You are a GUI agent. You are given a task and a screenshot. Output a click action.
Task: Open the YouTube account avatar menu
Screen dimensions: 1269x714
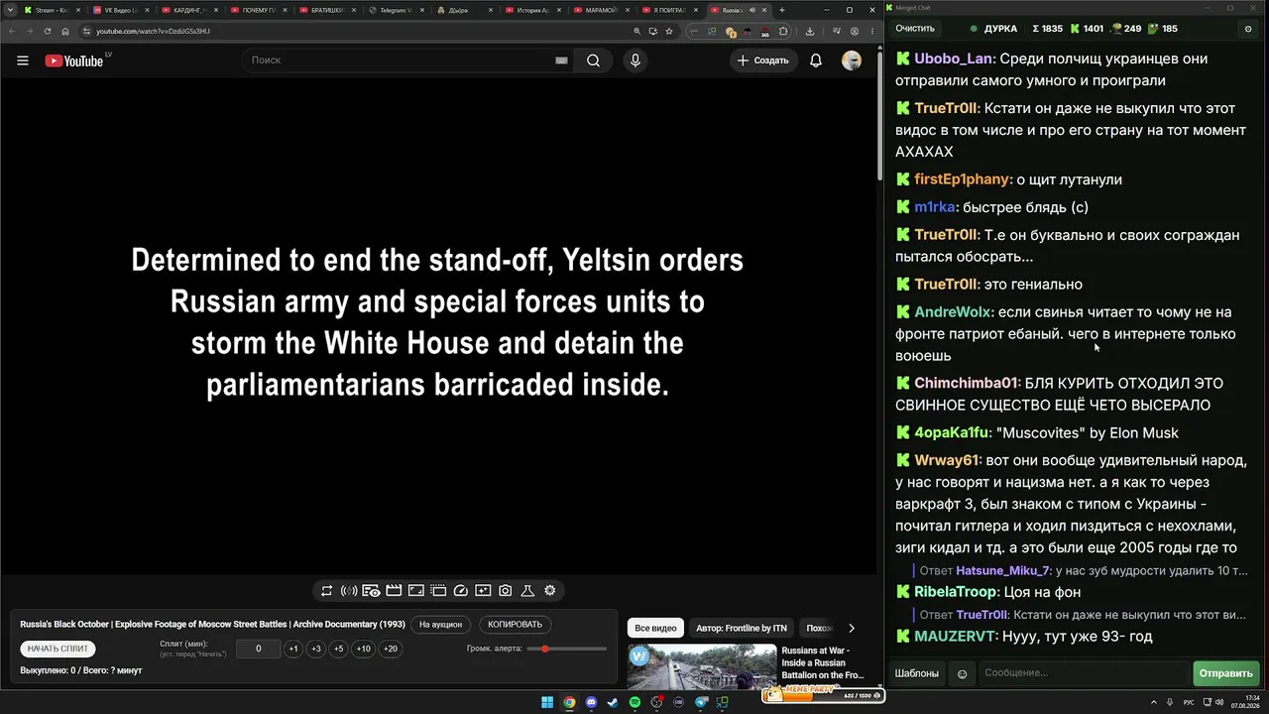tap(852, 60)
